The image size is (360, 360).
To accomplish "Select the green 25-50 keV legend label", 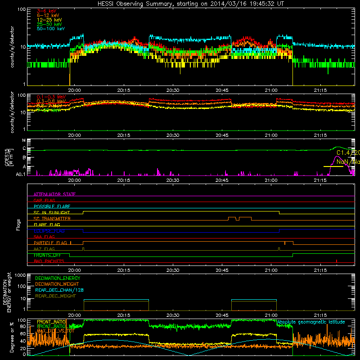I will point(49,24).
